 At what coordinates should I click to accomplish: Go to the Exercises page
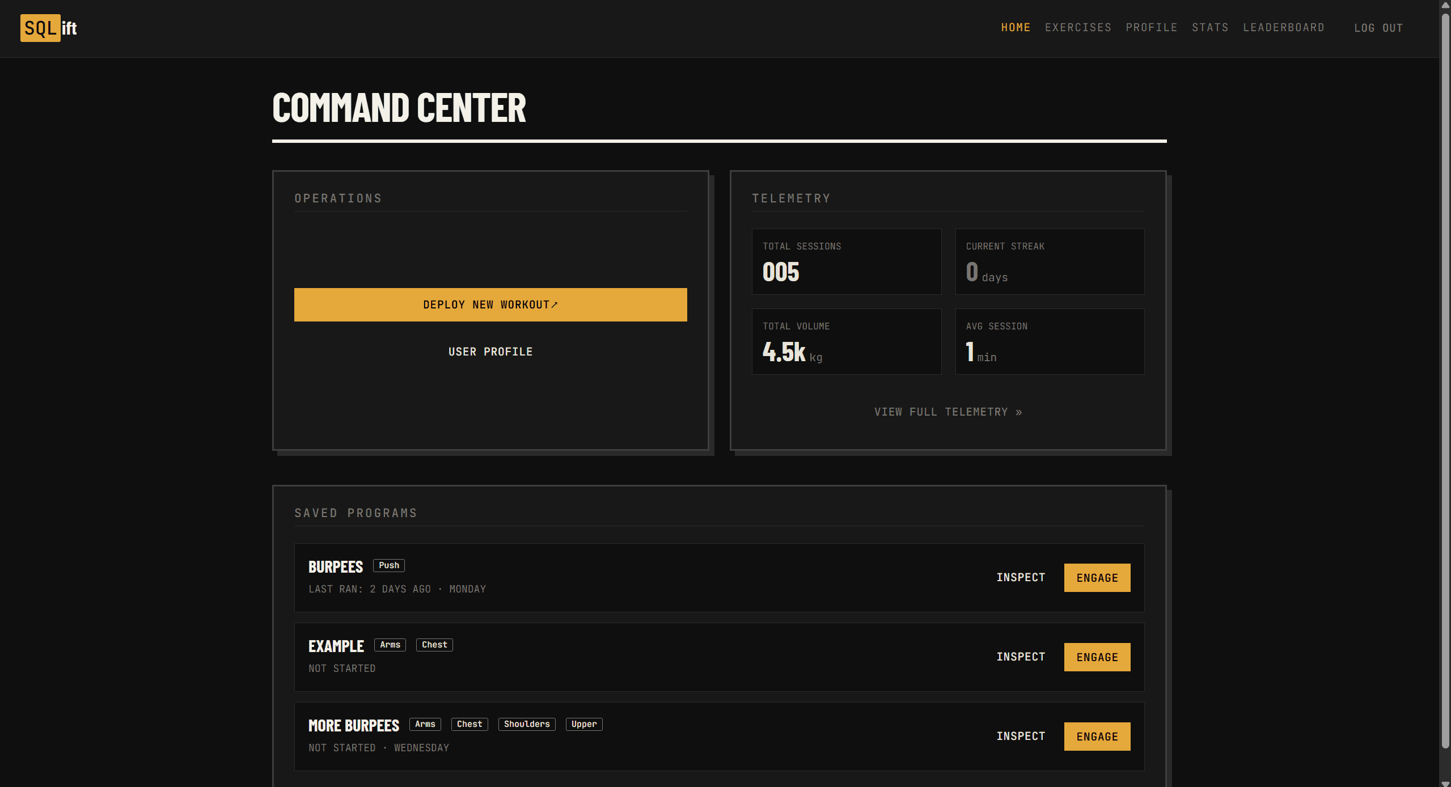point(1078,27)
